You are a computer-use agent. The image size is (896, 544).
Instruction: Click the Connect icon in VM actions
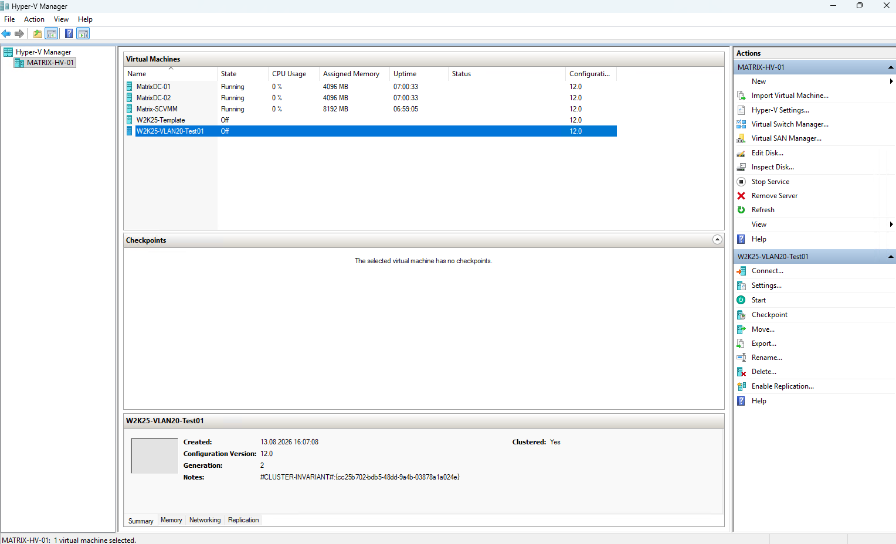pos(741,271)
